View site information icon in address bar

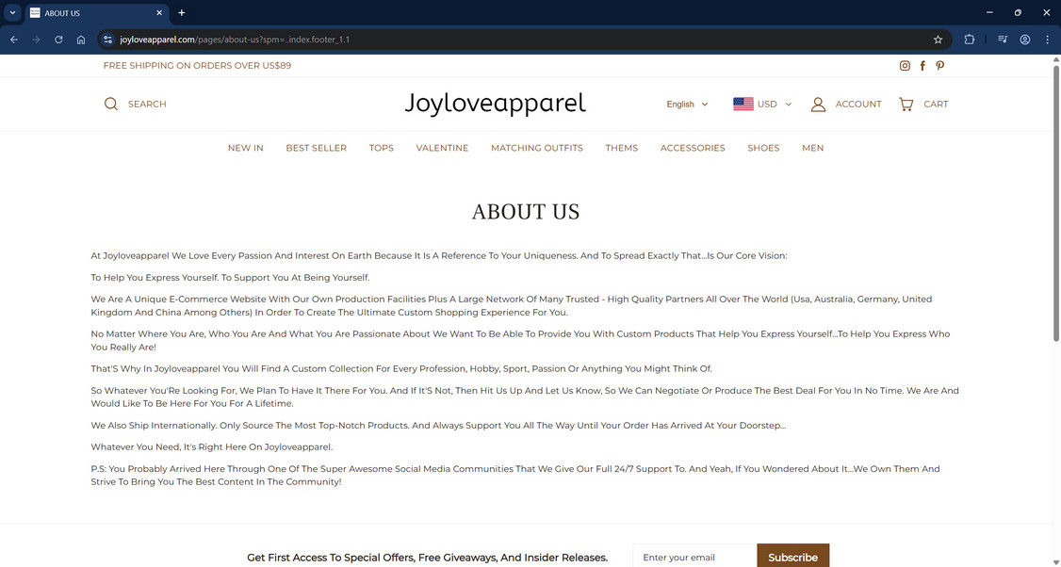point(107,40)
